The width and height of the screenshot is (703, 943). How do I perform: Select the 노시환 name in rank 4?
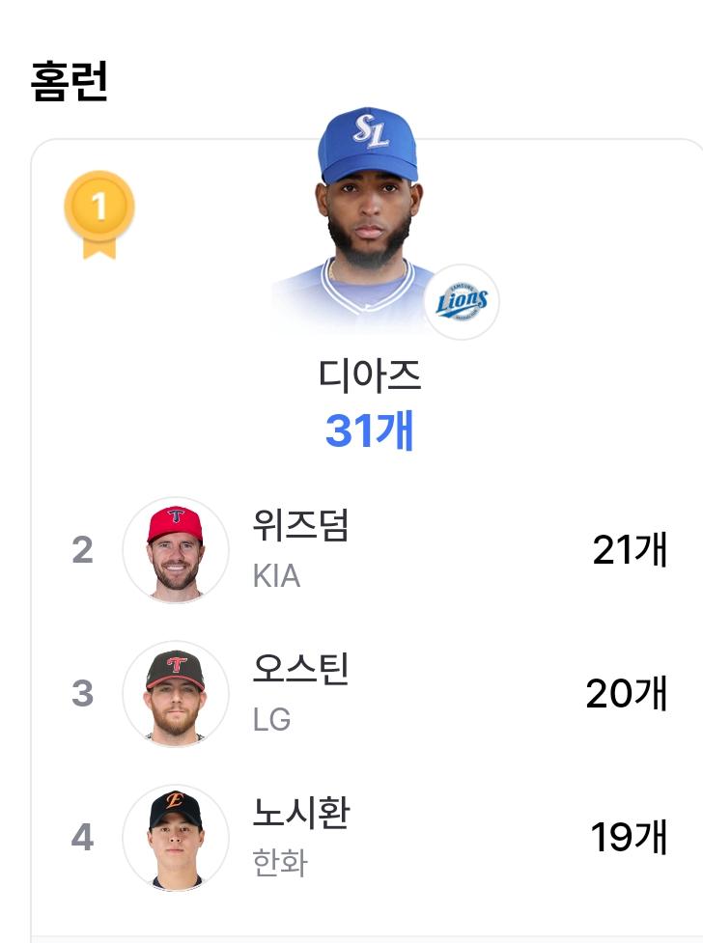pos(300,813)
